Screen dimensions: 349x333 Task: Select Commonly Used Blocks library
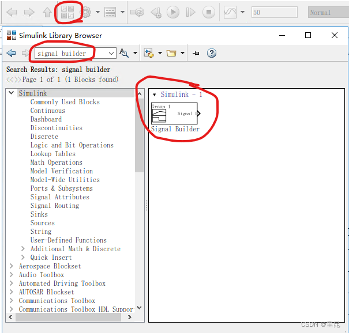(65, 102)
